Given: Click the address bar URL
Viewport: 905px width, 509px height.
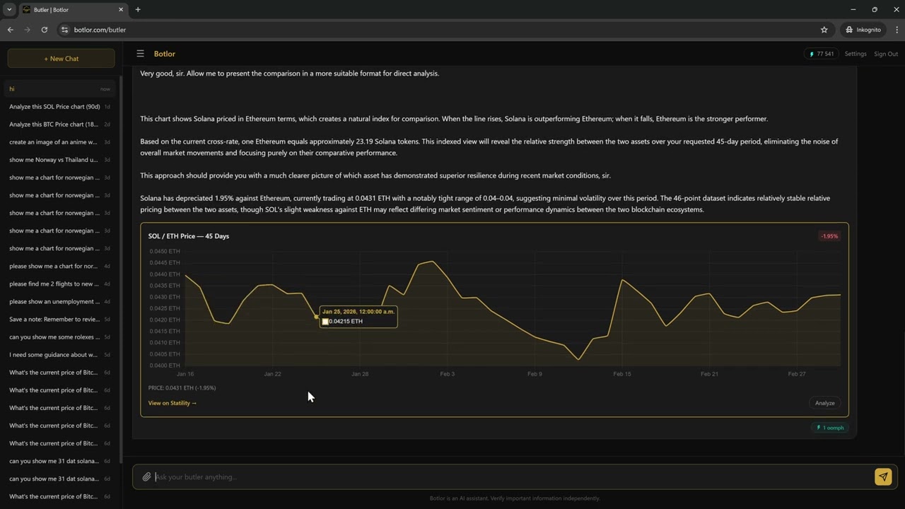Looking at the screenshot, I should [100, 30].
